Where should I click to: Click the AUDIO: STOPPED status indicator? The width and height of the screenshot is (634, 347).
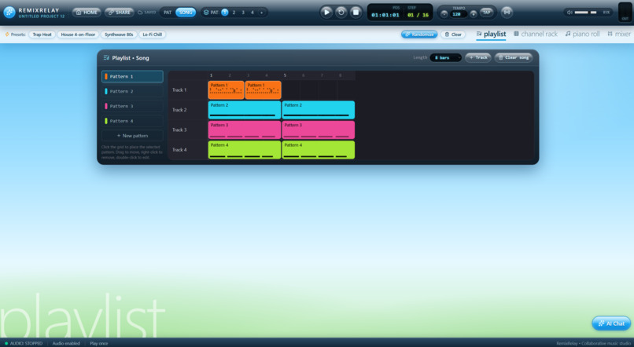pyautogui.click(x=24, y=343)
